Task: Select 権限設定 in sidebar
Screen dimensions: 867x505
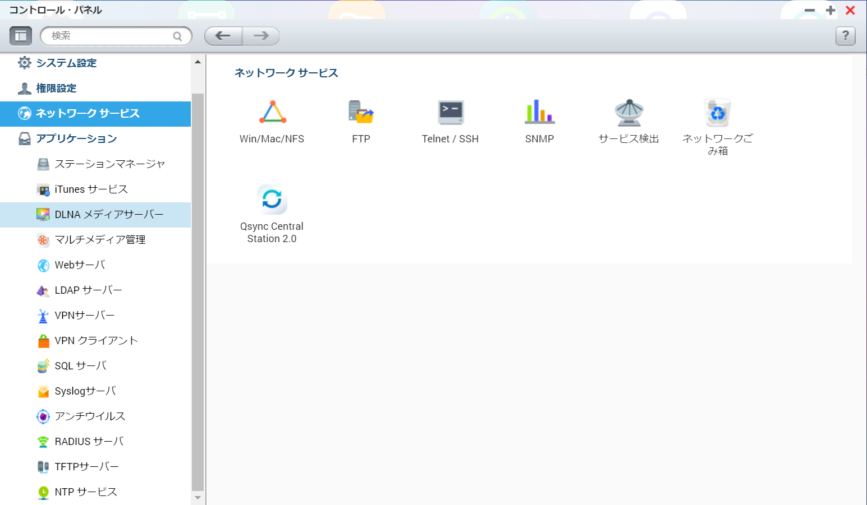Action: pyautogui.click(x=95, y=88)
